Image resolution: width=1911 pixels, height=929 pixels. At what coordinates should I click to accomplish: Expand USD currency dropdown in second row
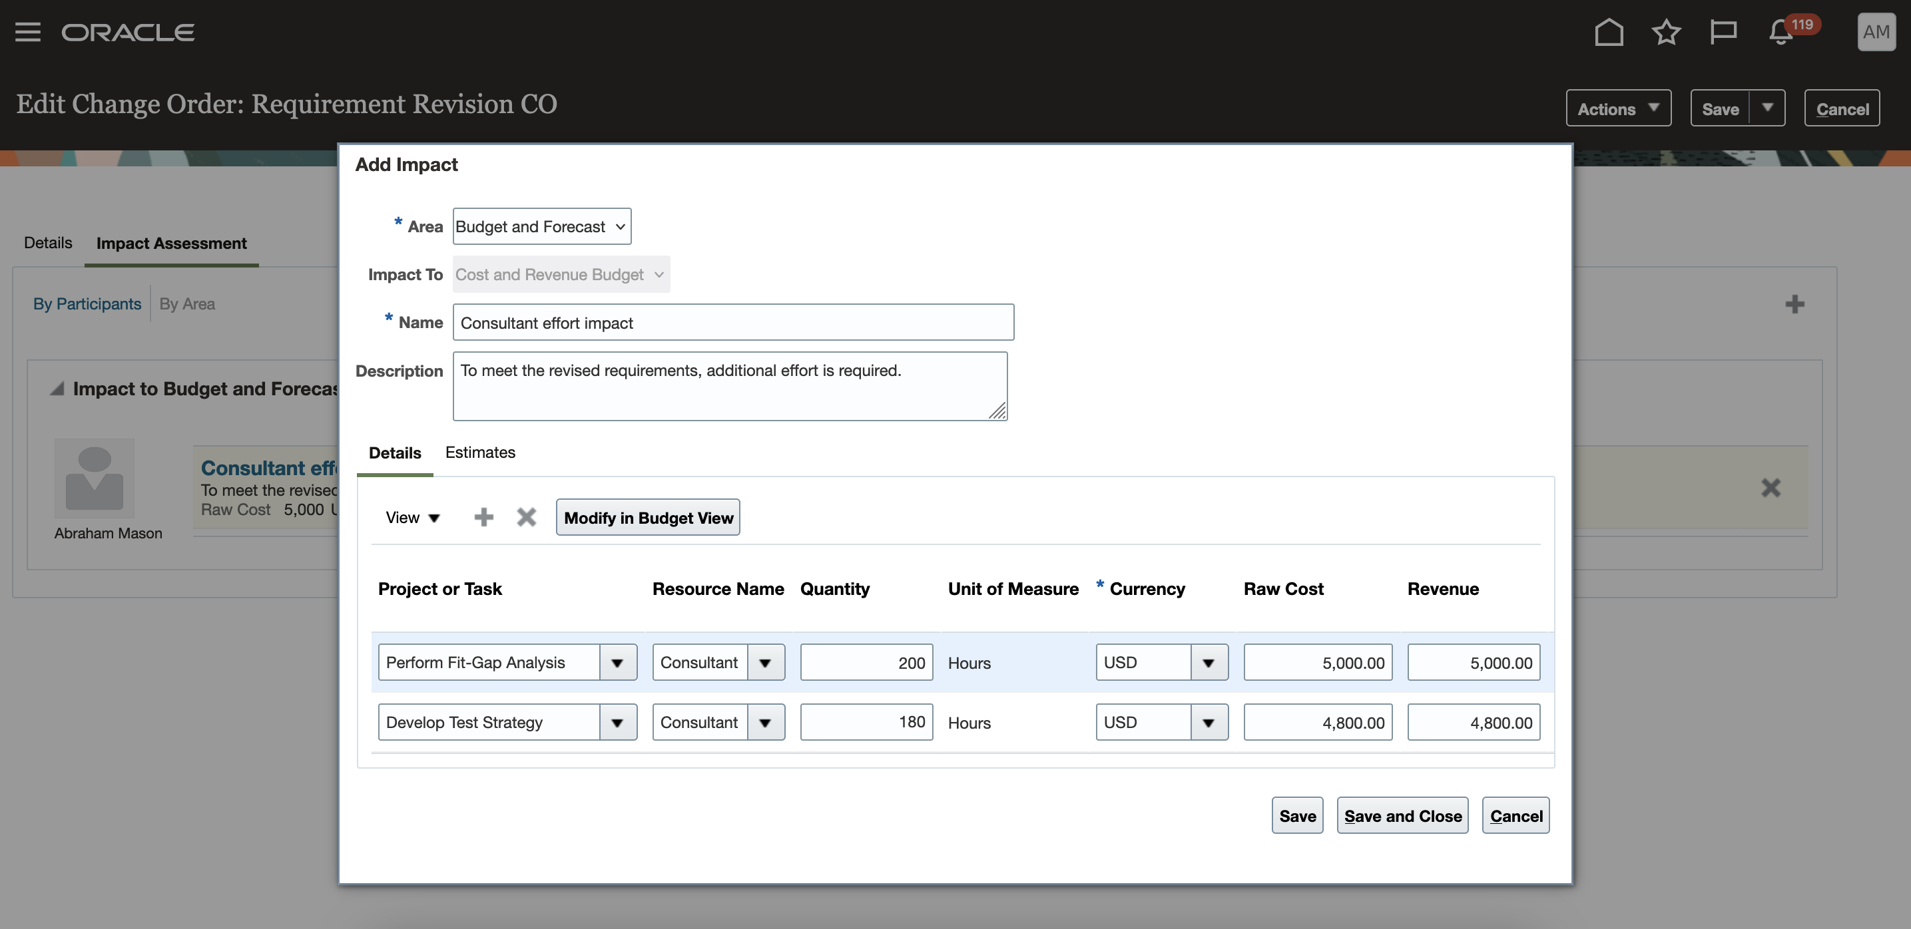(1209, 722)
